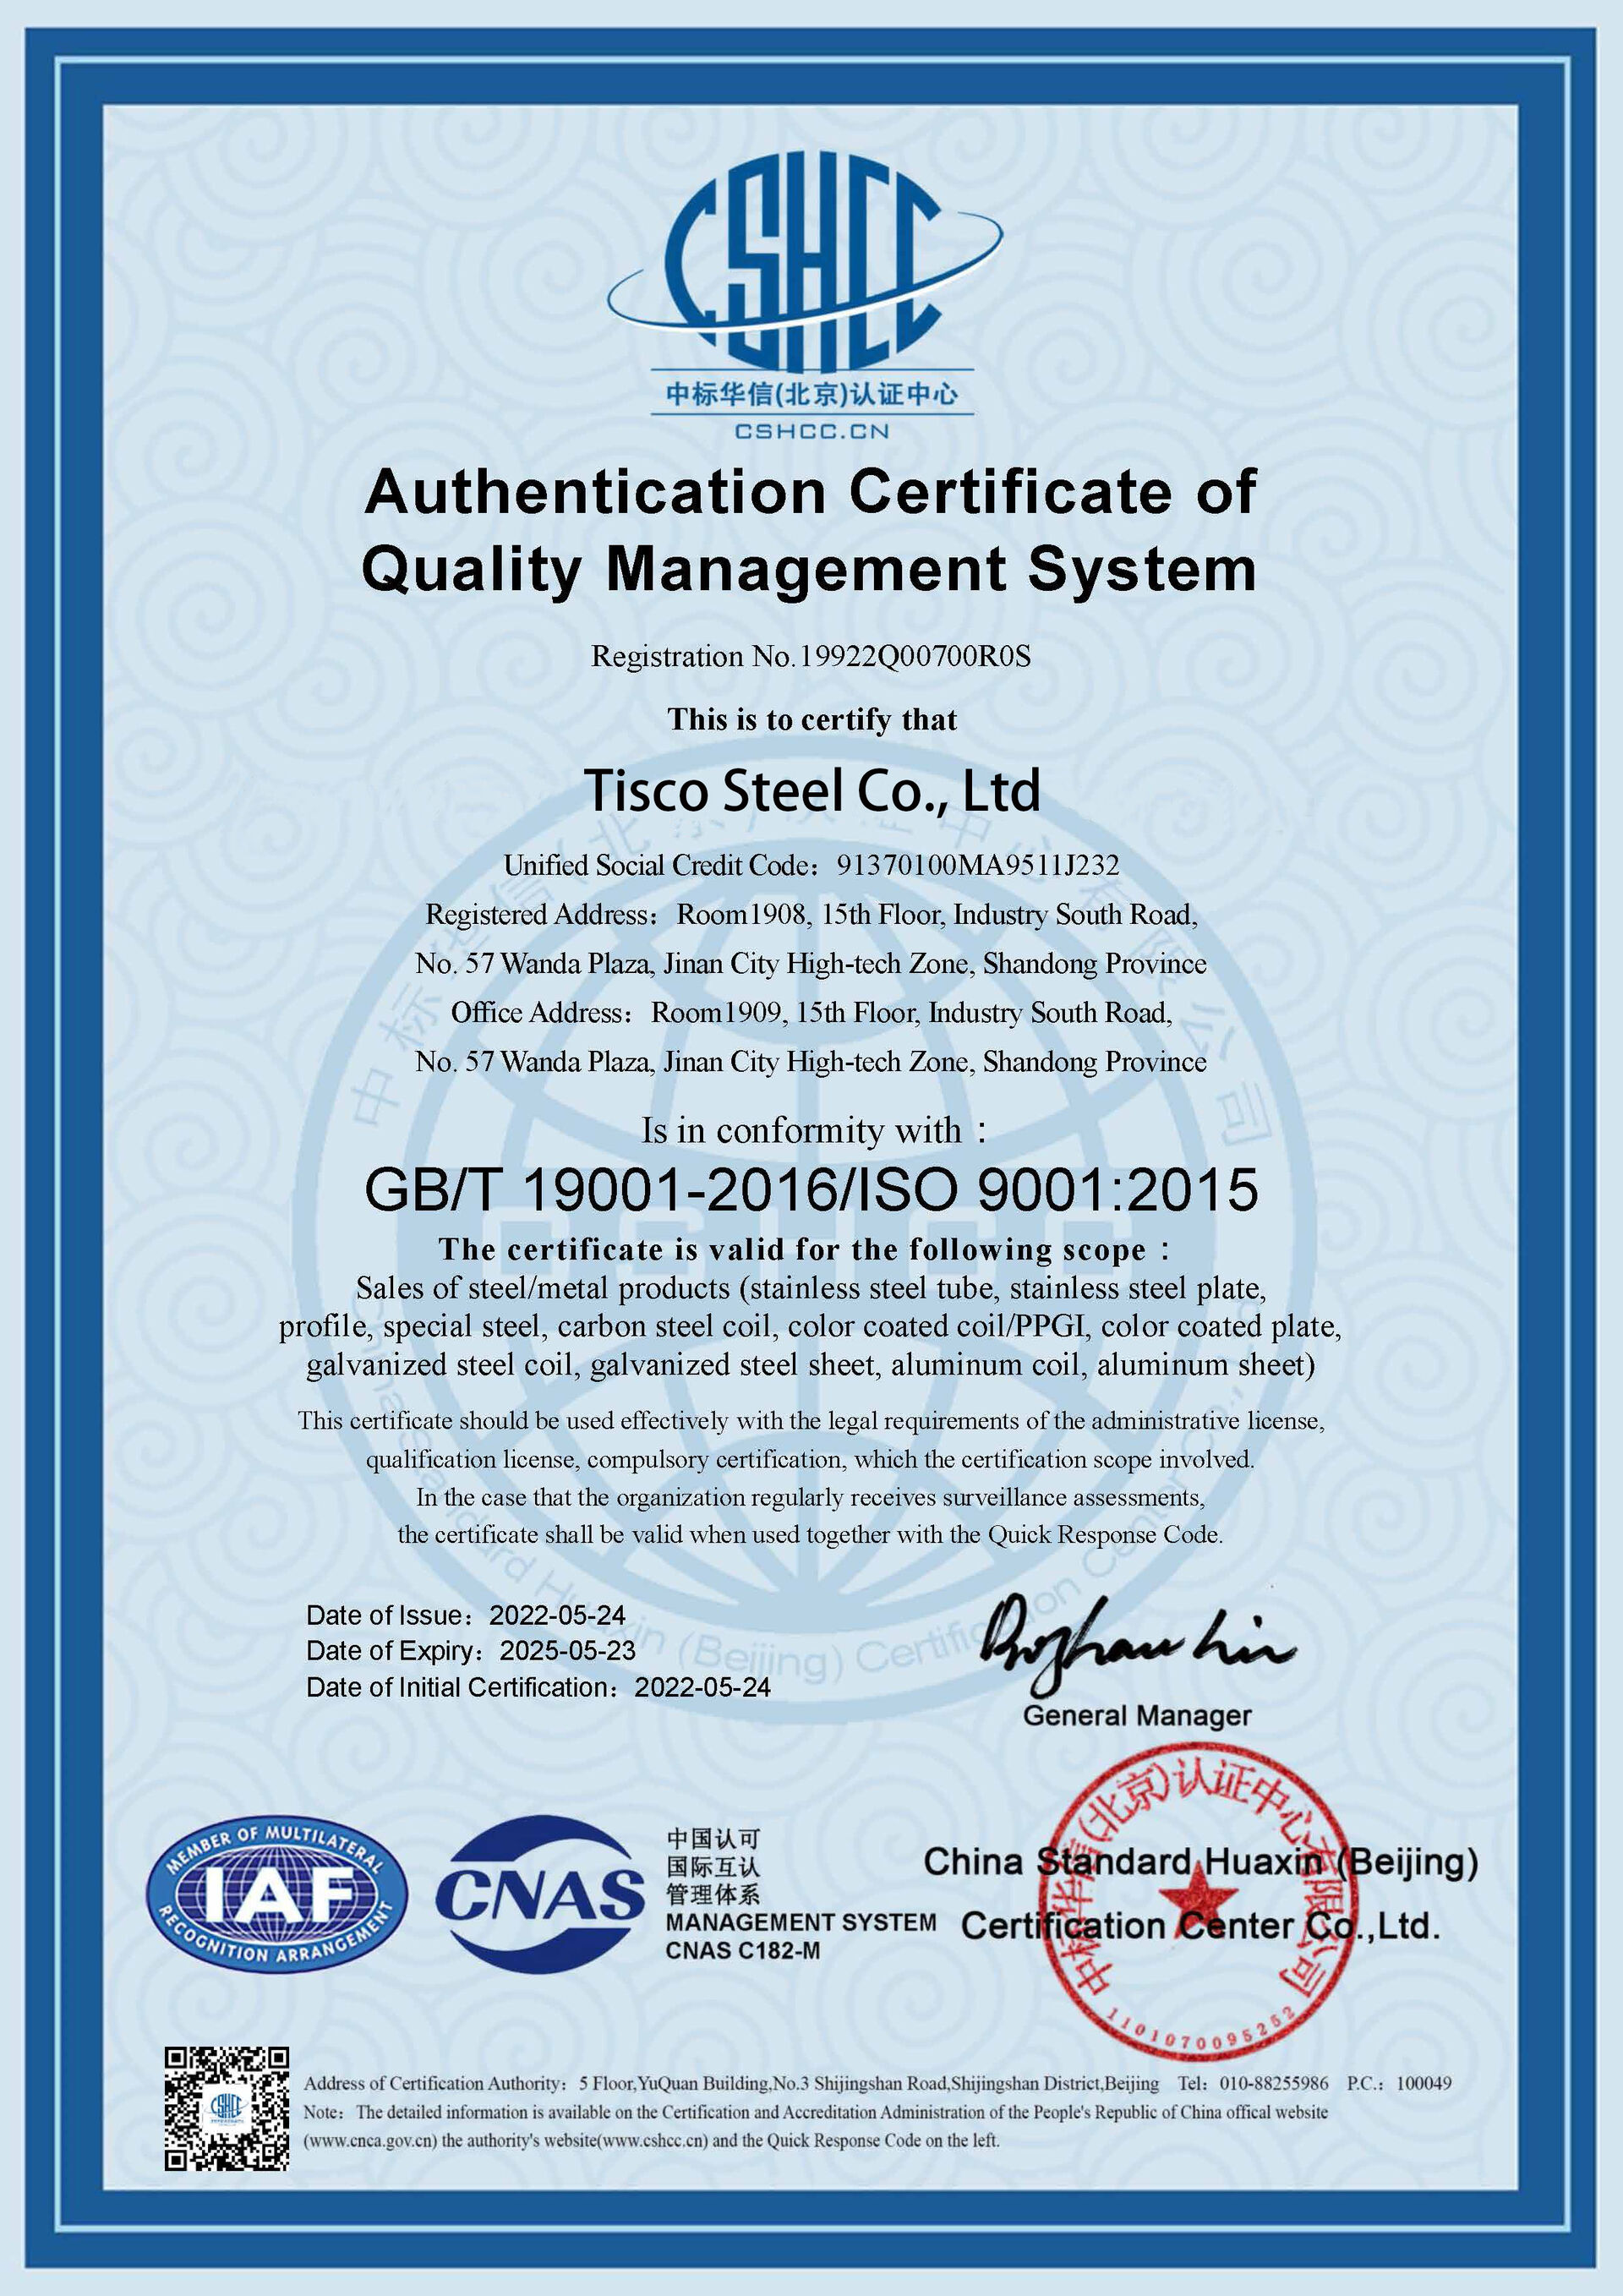Click 'The certificate is valid for the following scope'
Viewport: 1623px width, 2296px height.
tap(804, 1250)
